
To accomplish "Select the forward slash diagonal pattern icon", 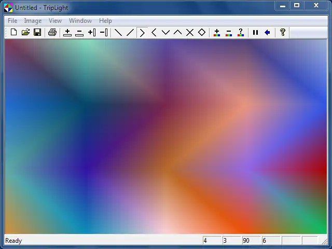I will 130,32.
